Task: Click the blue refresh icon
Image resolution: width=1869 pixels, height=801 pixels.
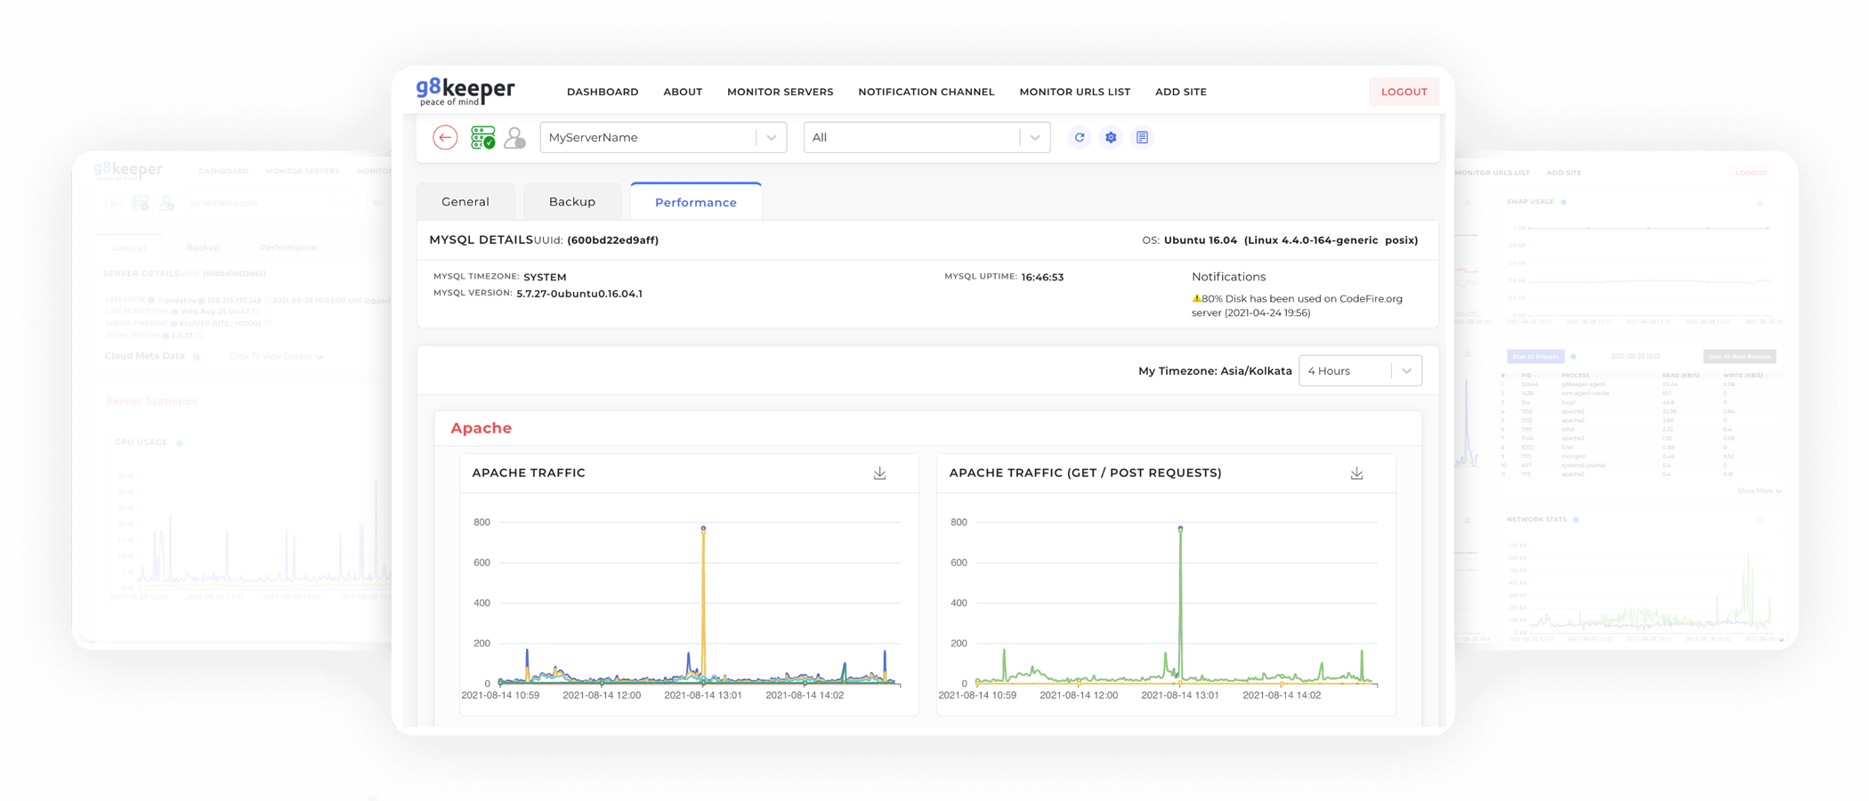Action: (1079, 137)
